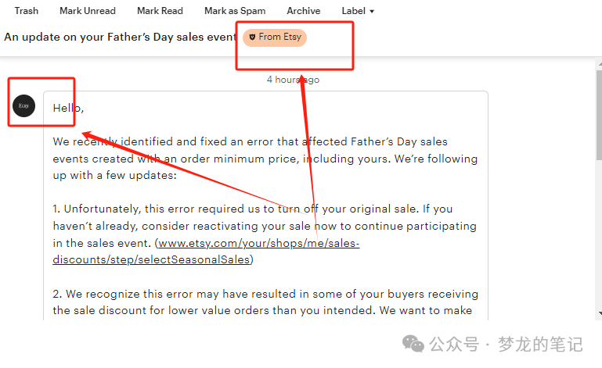Report message with Mark as Spam
602x368 pixels.
click(x=235, y=11)
